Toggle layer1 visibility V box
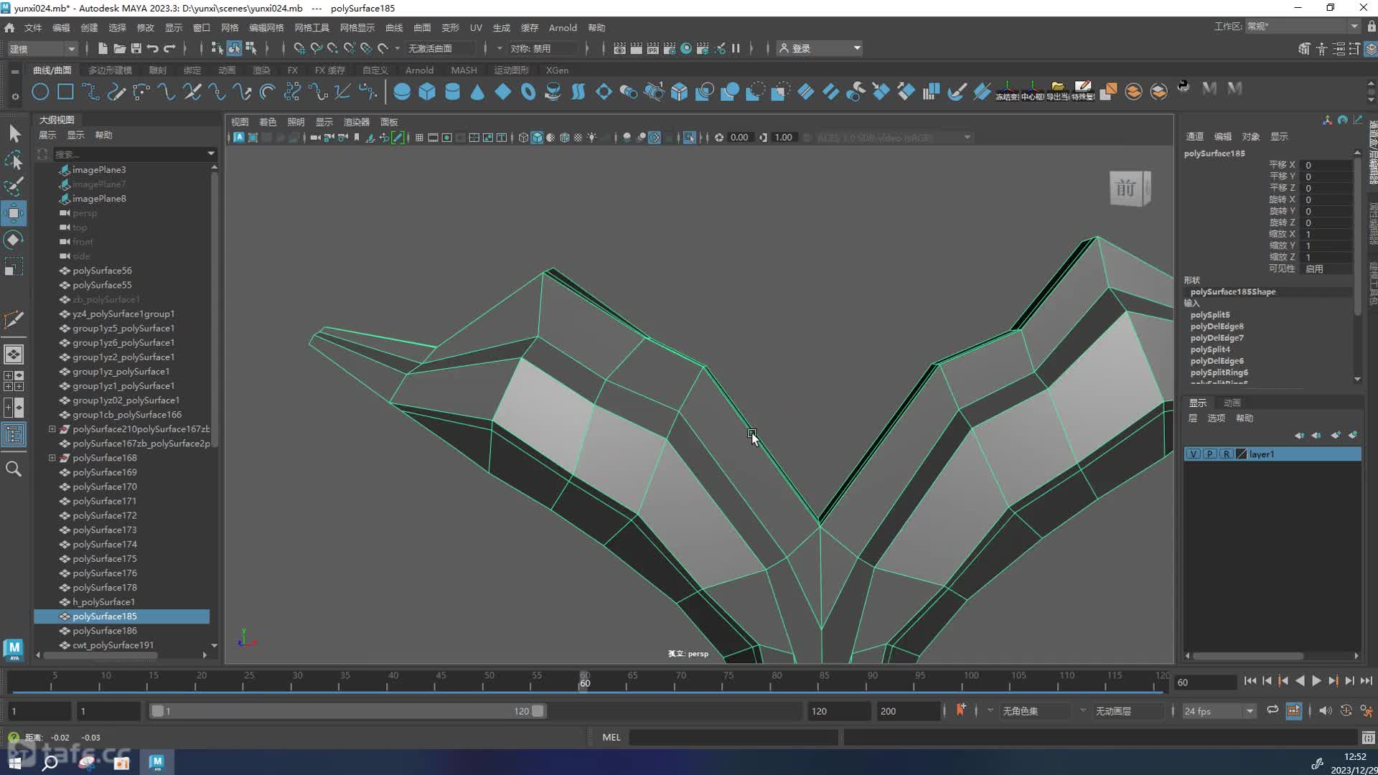 (1193, 454)
